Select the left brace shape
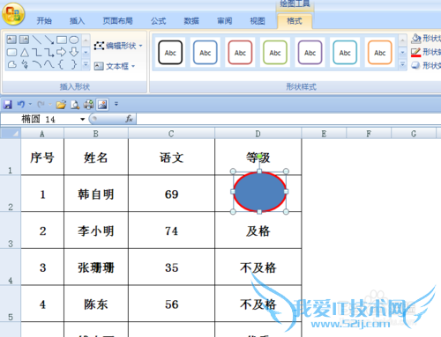This screenshot has height=337, width=441. coord(61,64)
